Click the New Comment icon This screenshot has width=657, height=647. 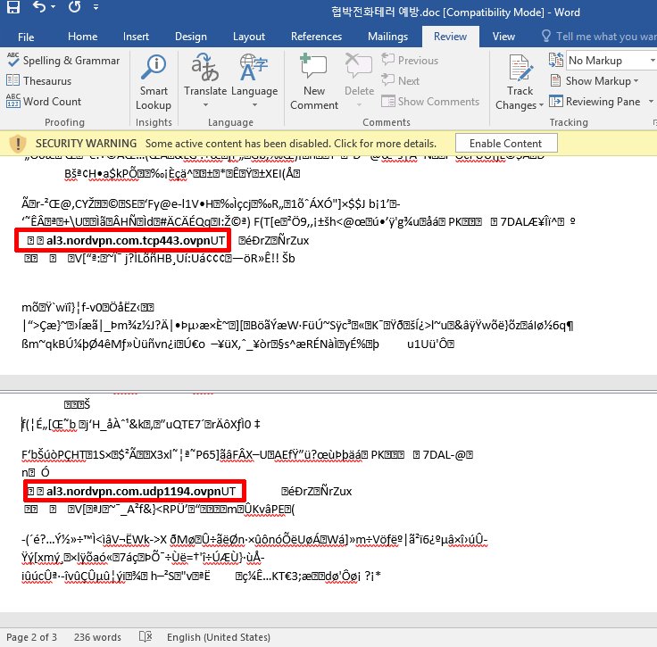tap(314, 67)
